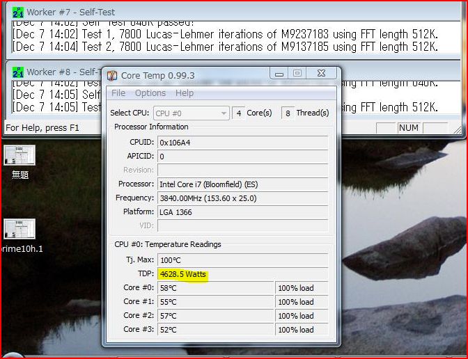Click Core #0 temperature 58°C

click(215, 288)
